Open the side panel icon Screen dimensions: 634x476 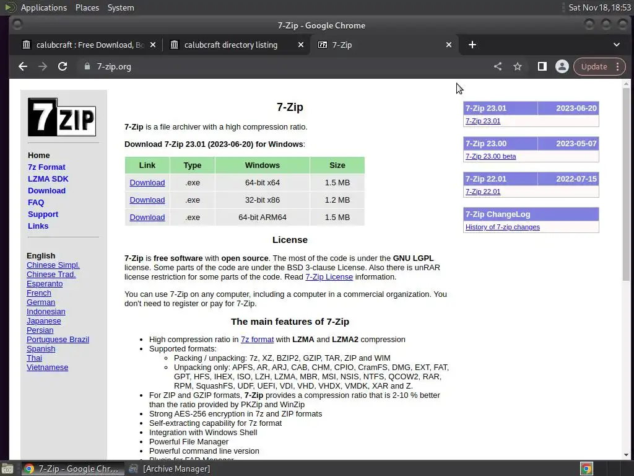point(542,67)
